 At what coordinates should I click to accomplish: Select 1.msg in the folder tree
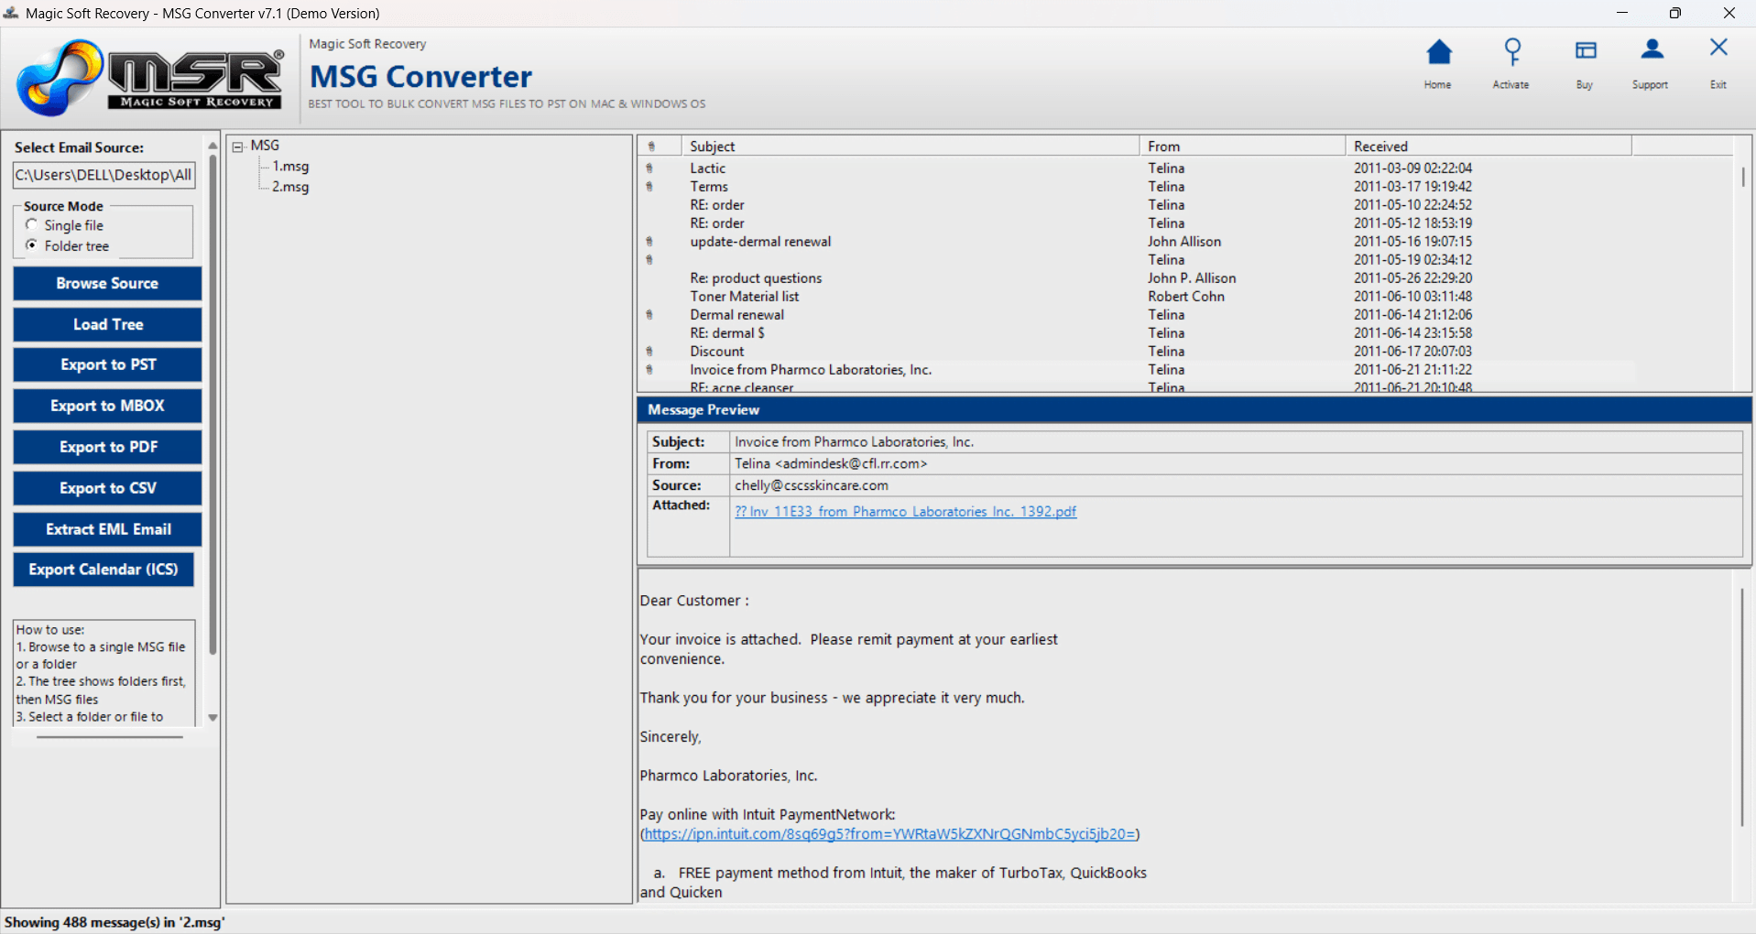point(290,167)
